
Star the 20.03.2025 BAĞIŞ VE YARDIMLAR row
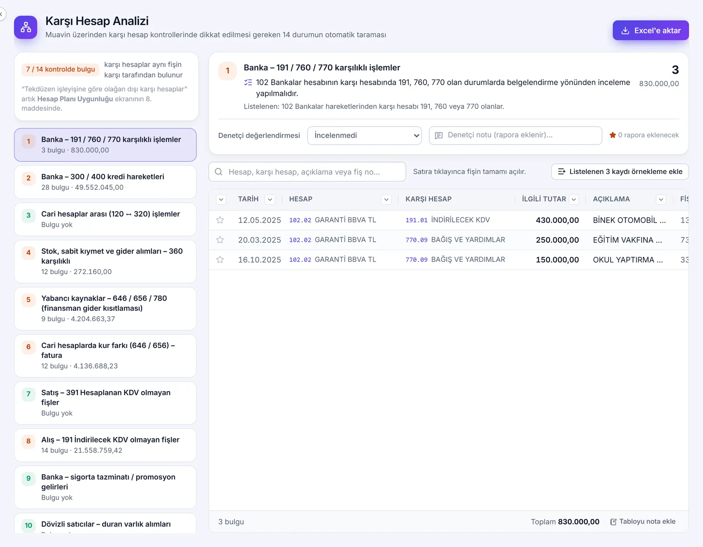pyautogui.click(x=220, y=240)
